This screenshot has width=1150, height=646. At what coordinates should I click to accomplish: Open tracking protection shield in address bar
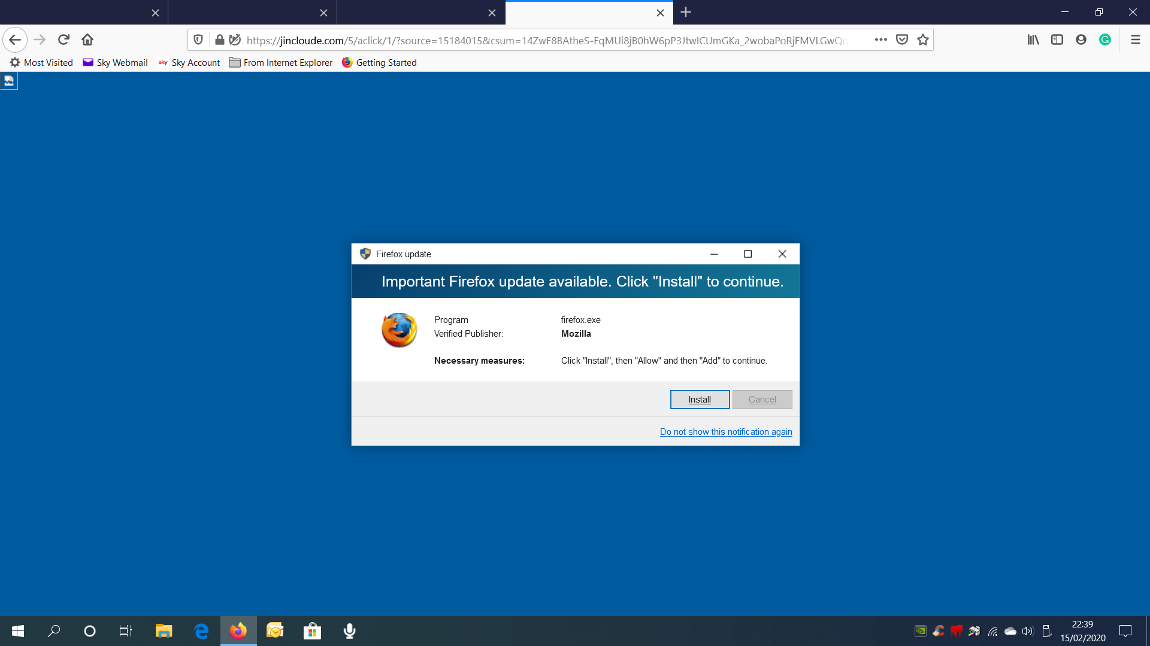click(198, 40)
